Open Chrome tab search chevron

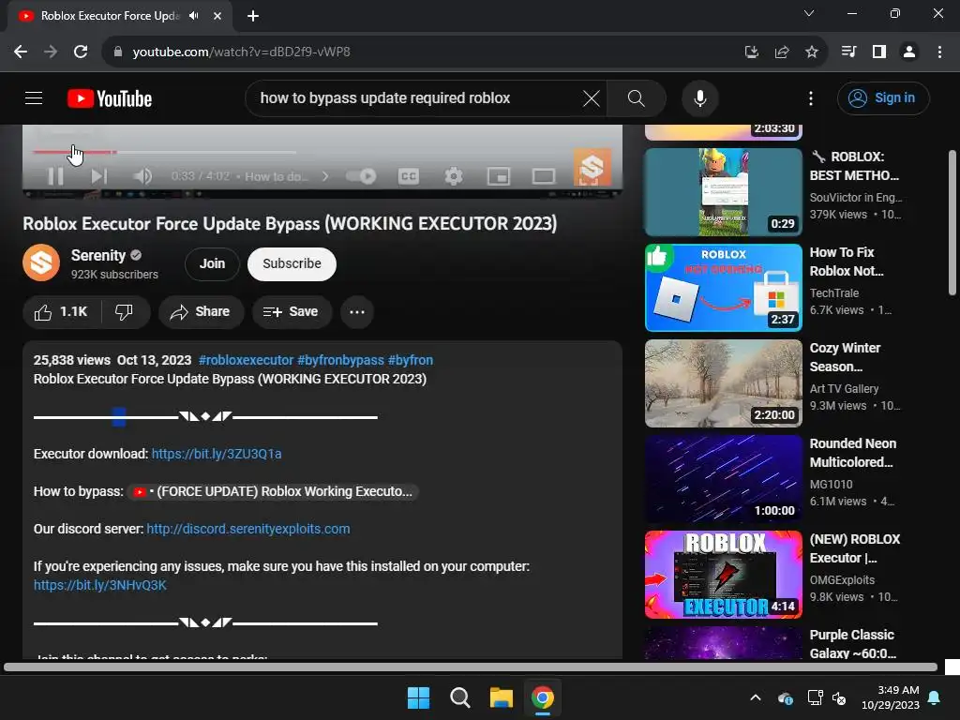click(809, 13)
